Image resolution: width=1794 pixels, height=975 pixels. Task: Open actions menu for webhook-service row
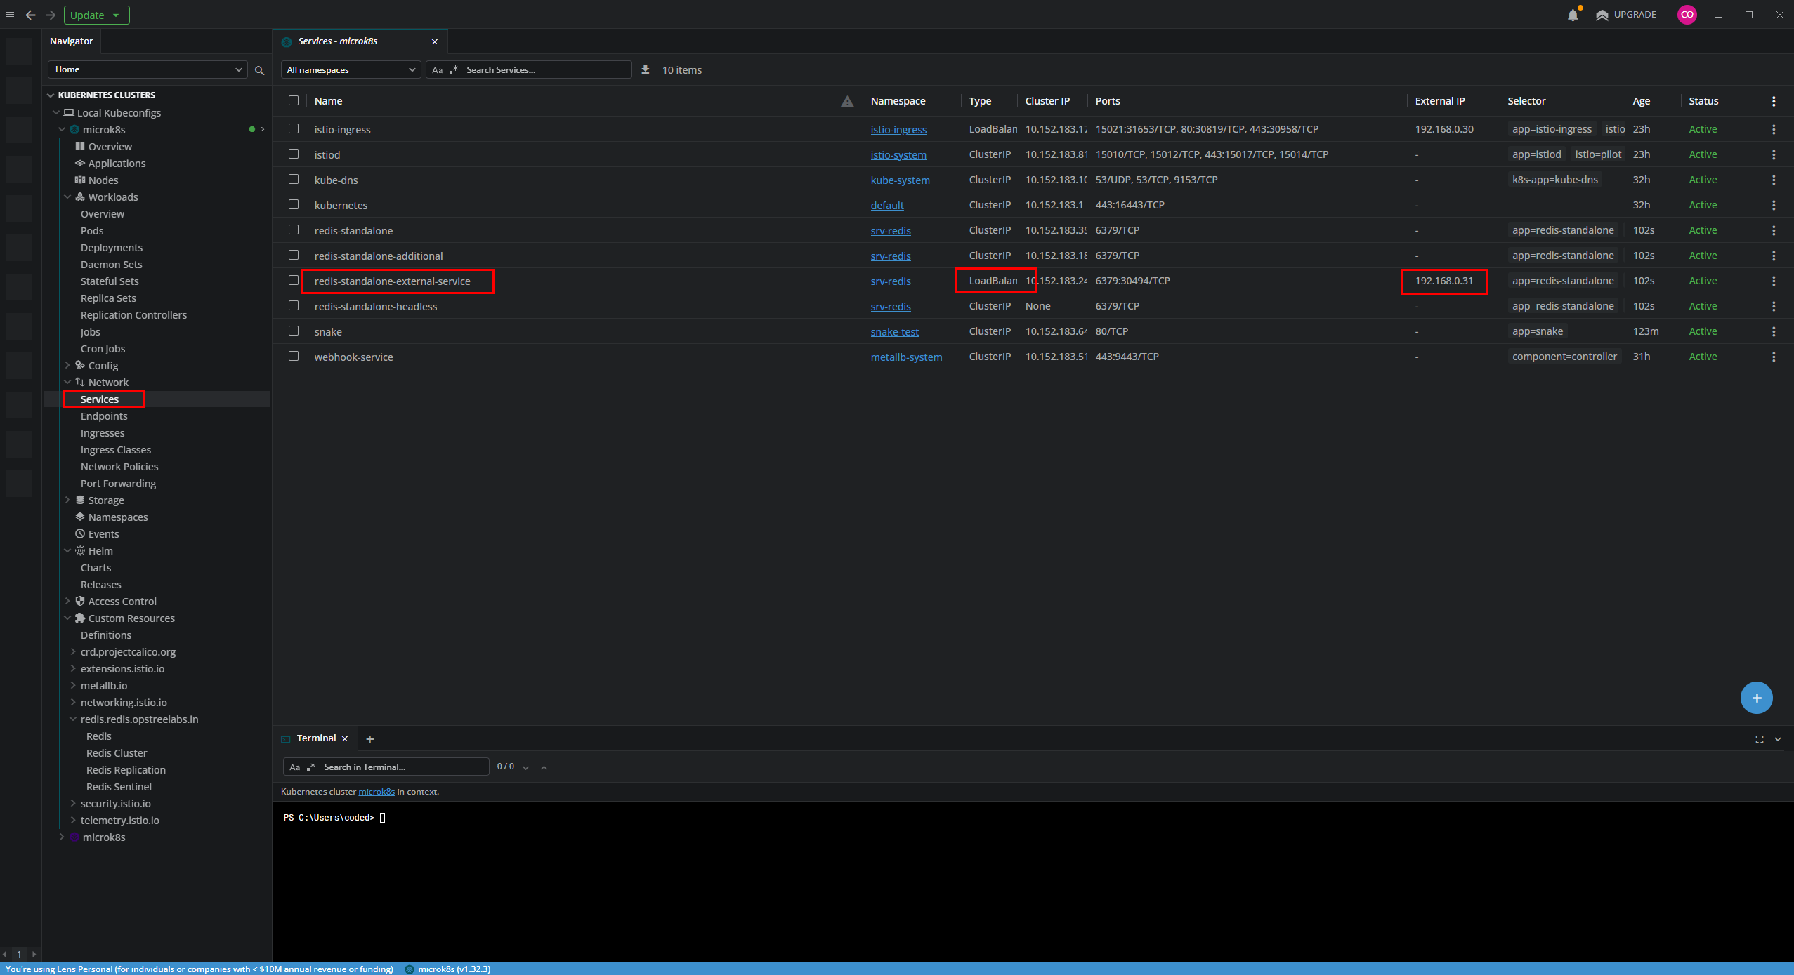[x=1774, y=357]
